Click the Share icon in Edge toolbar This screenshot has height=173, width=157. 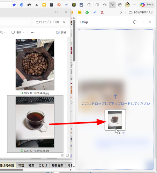coord(120,5)
